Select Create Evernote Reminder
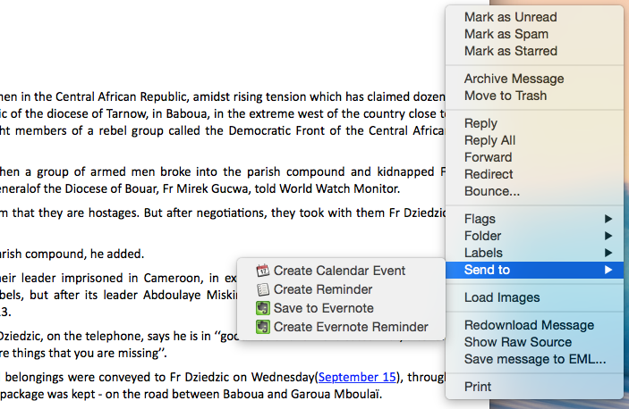629x409 pixels. [x=341, y=327]
